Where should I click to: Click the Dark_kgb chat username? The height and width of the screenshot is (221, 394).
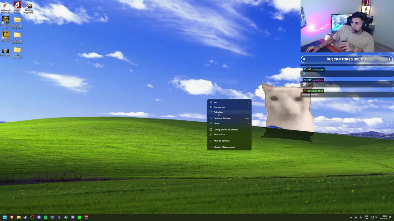tap(318, 70)
